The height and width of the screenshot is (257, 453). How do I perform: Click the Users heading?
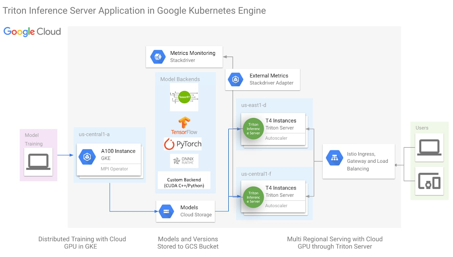(x=422, y=128)
